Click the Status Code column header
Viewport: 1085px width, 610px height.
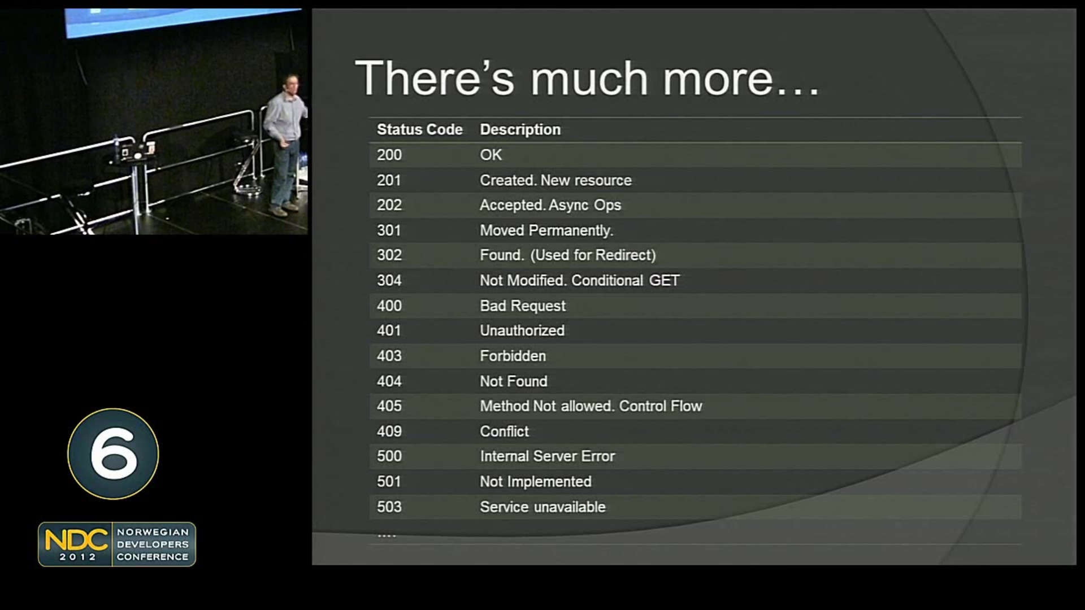click(x=419, y=129)
